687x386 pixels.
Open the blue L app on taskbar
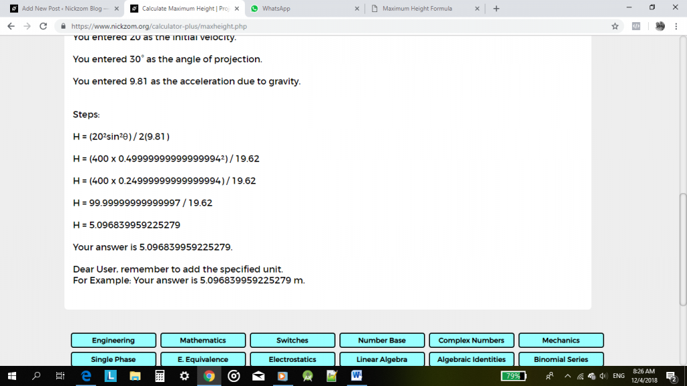[x=111, y=376]
